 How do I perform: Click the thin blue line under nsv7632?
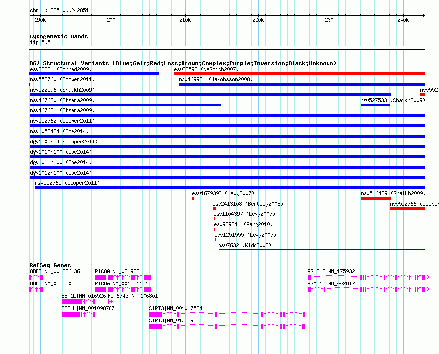(322, 249)
